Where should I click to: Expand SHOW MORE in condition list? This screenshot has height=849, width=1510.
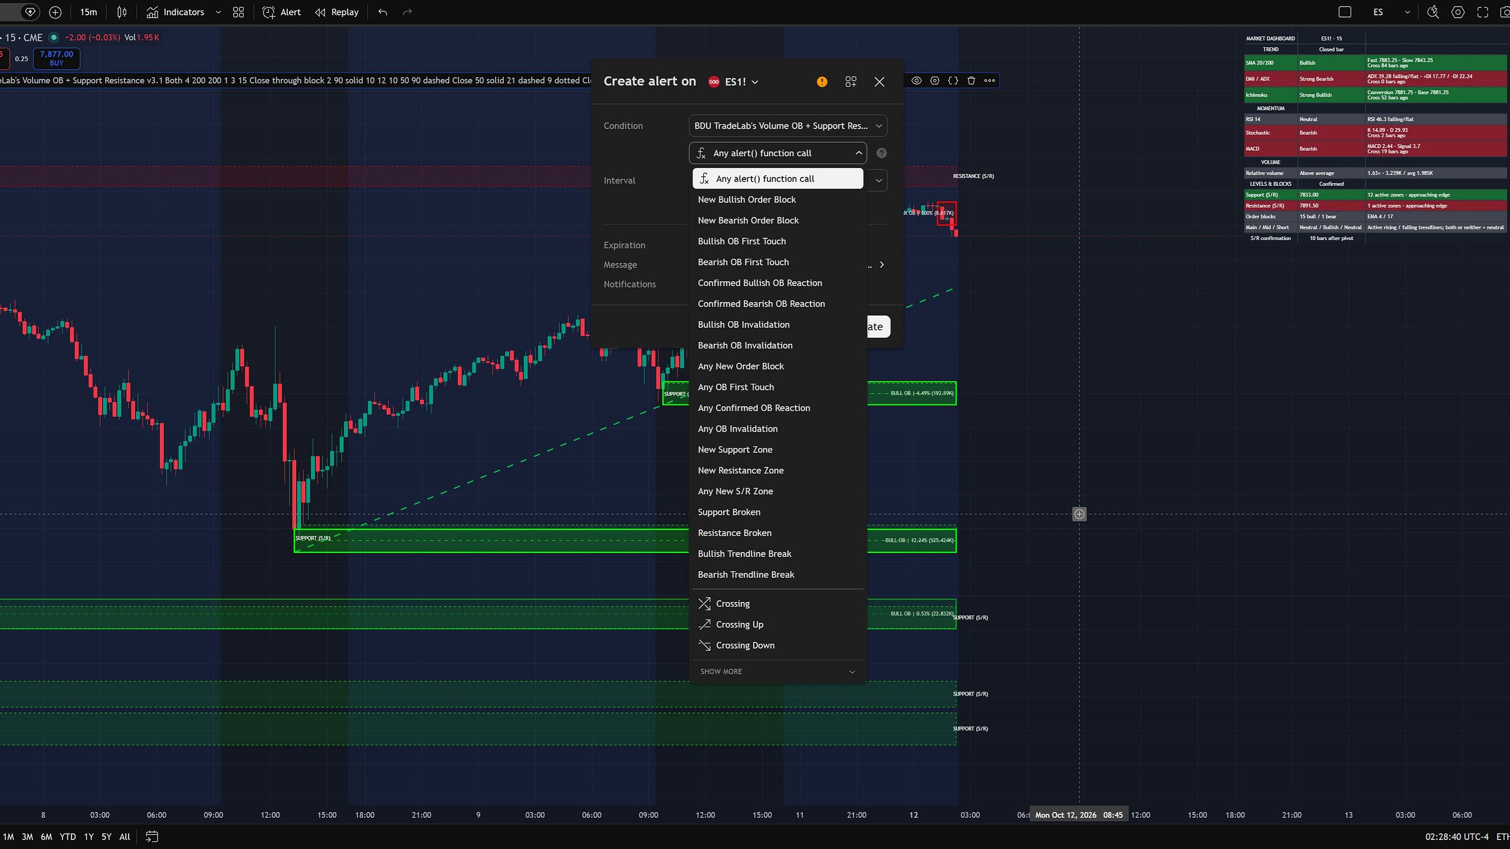tap(777, 672)
